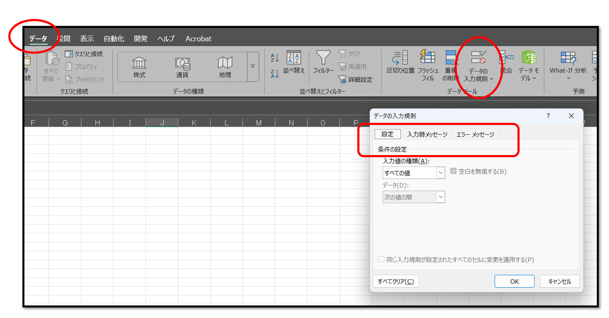This screenshot has width=609, height=318.
Task: Open the 表示 ribbon tab
Action: (87, 39)
